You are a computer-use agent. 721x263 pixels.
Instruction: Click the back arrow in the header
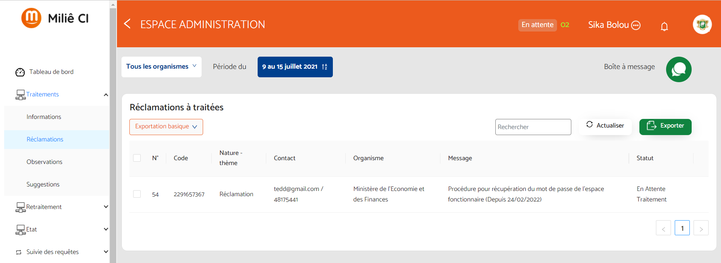point(127,24)
